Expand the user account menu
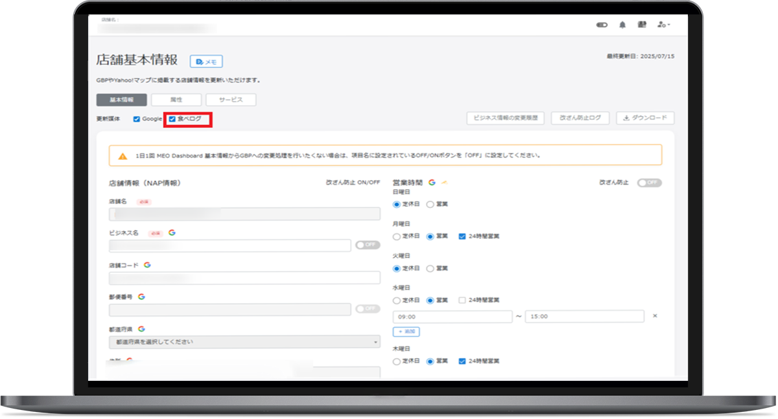Image resolution: width=778 pixels, height=419 pixels. [663, 25]
